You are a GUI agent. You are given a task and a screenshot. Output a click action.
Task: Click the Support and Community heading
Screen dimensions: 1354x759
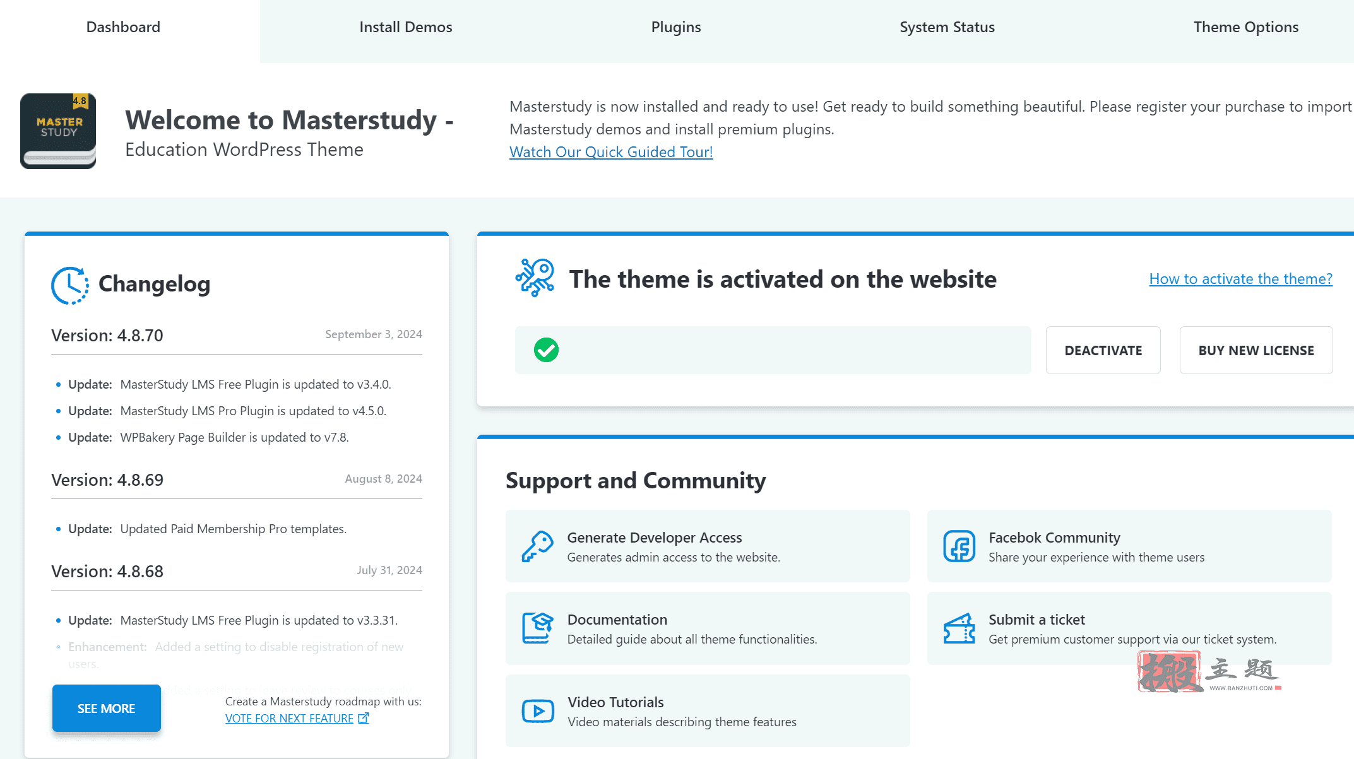coord(636,481)
